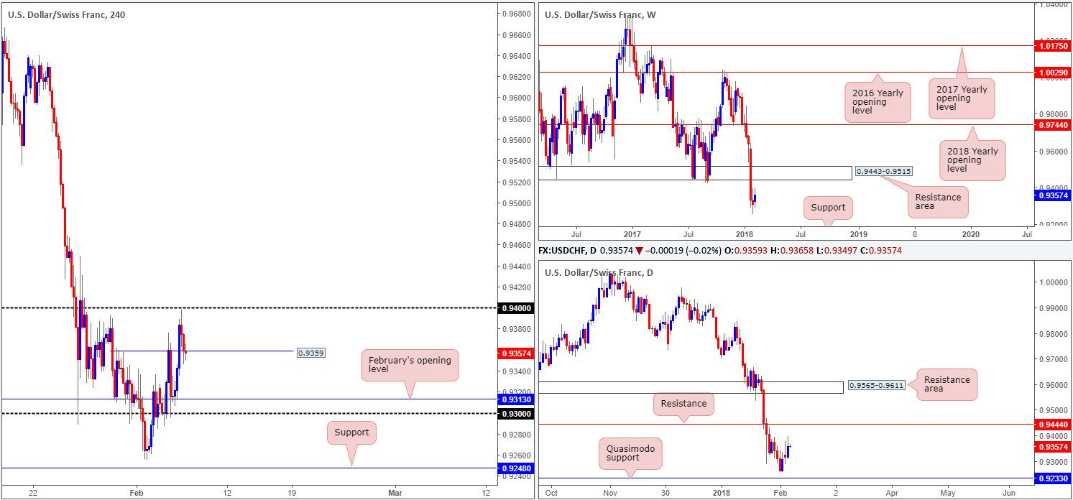
Task: Click the 0.94440 red resistance price tag
Action: [1051, 425]
